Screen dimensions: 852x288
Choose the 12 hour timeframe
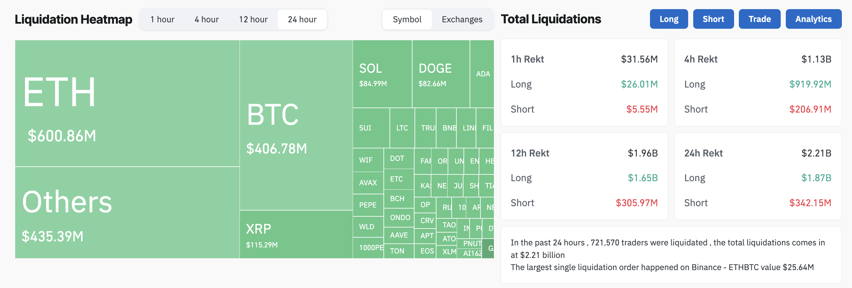pos(253,20)
